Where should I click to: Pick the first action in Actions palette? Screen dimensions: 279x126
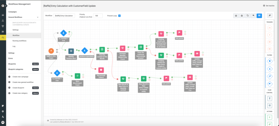click(270, 117)
